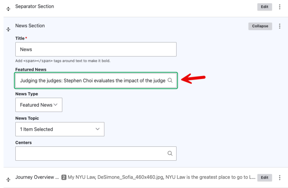Click drag handle for Separator Section
Image resolution: width=288 pixels, height=188 pixels.
[x=8, y=7]
